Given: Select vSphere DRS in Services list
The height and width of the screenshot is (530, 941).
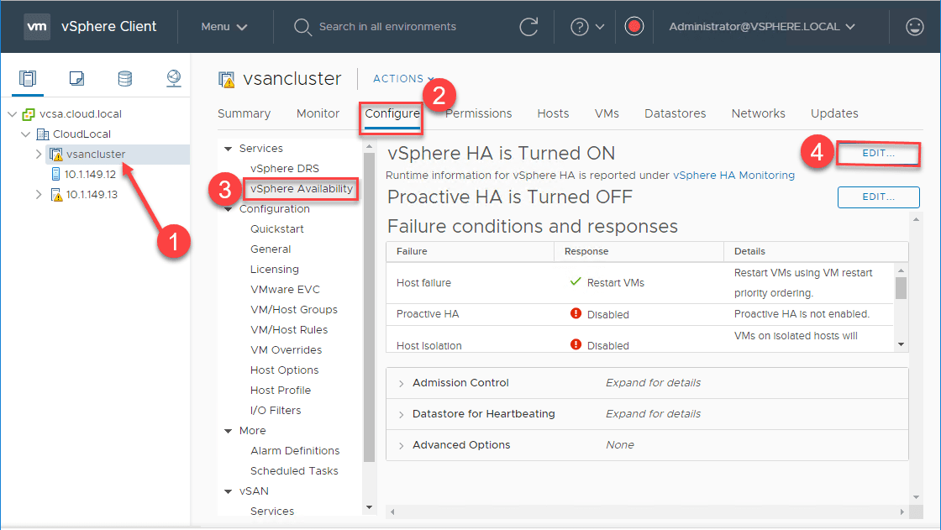Looking at the screenshot, I should pos(284,169).
